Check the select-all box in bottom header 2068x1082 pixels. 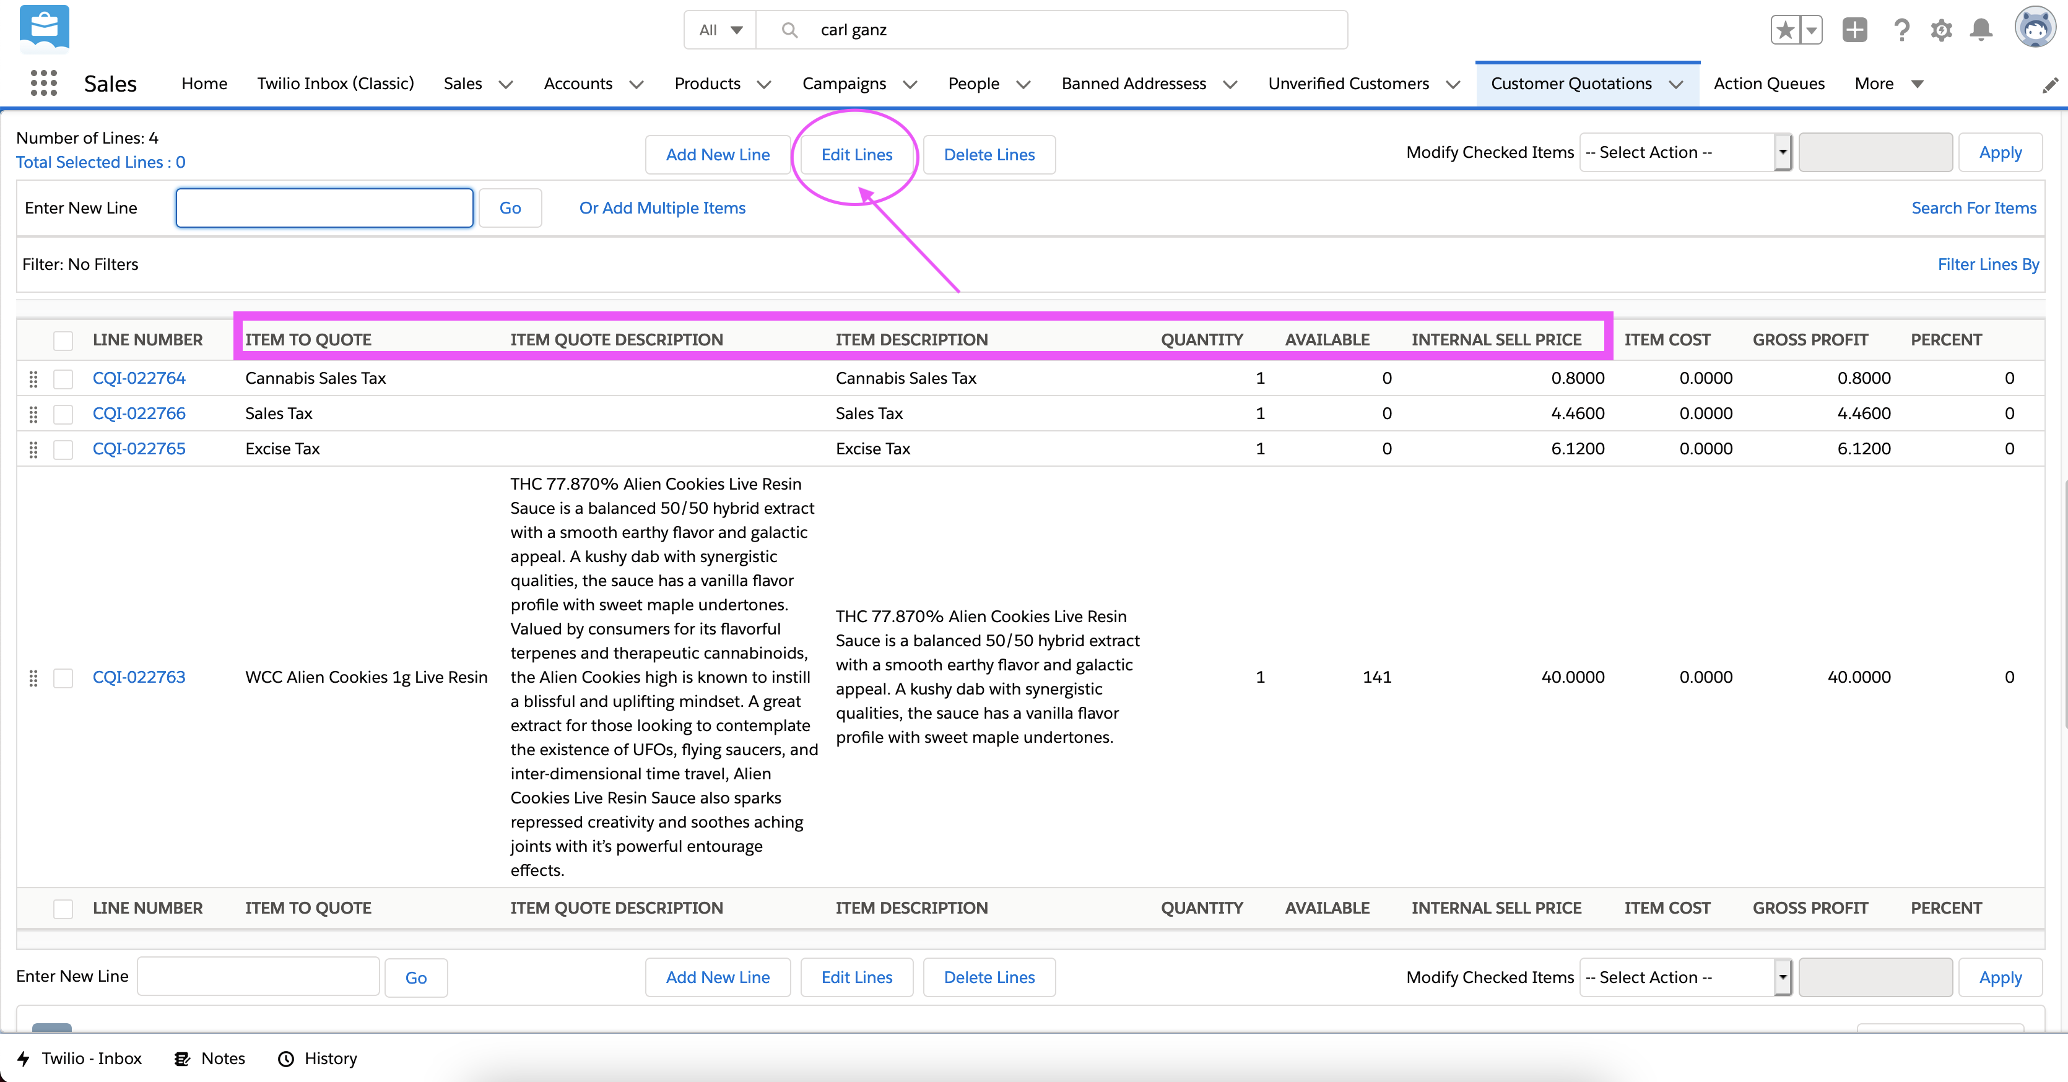point(63,909)
